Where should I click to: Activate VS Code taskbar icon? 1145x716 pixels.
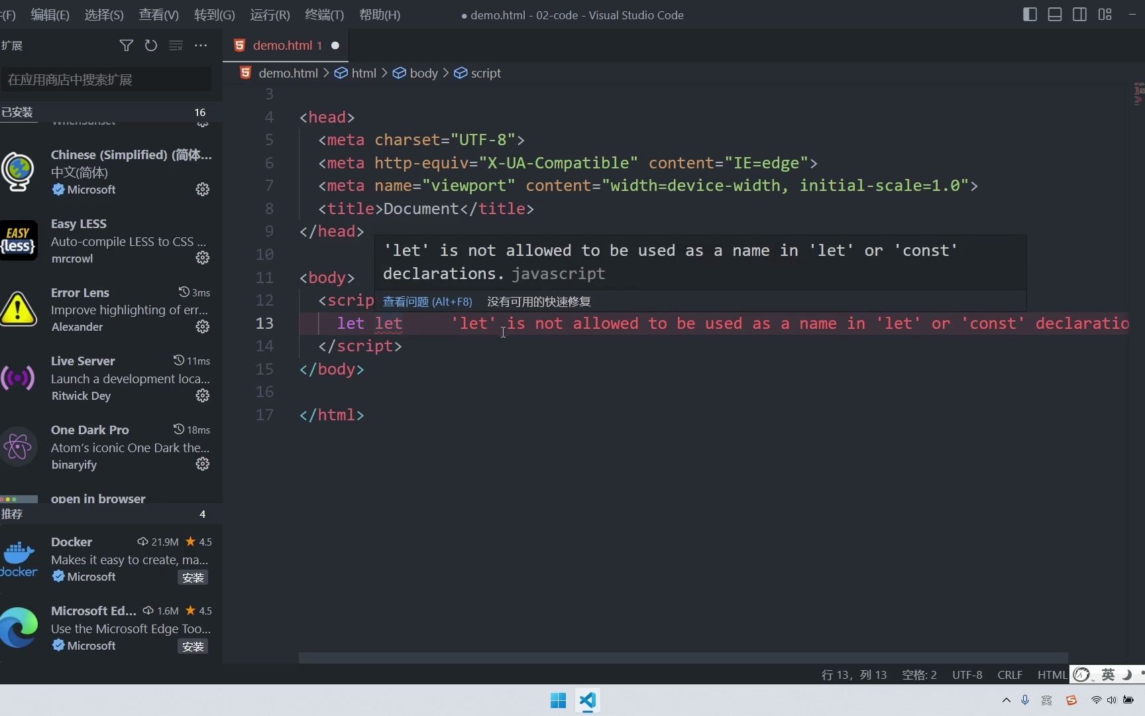588,700
